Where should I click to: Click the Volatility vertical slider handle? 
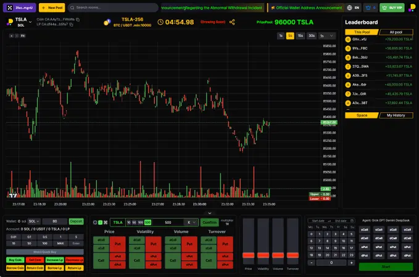[x=263, y=255]
